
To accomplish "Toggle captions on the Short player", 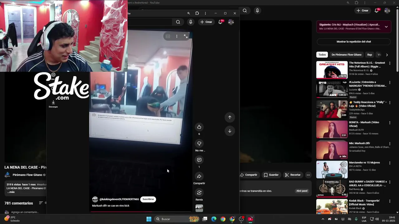I will 168,36.
